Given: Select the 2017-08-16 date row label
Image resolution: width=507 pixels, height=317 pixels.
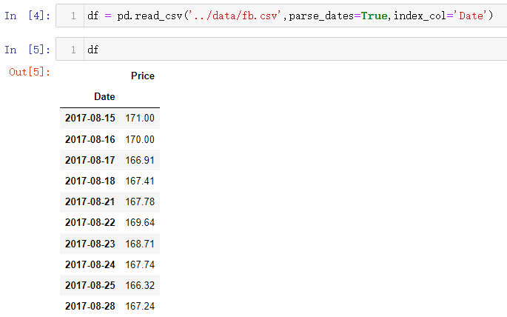Looking at the screenshot, I should pyautogui.click(x=90, y=139).
